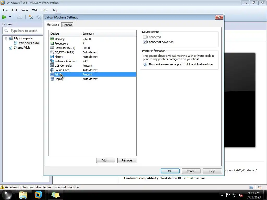Viewport: 267px width, 200px height.
Task: Click the Printer device icon
Action: (52, 74)
